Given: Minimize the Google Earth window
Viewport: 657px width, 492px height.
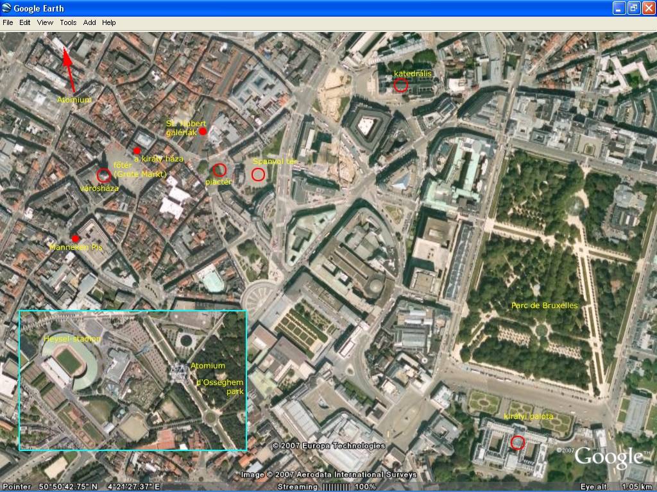Looking at the screenshot, I should click(619, 8).
